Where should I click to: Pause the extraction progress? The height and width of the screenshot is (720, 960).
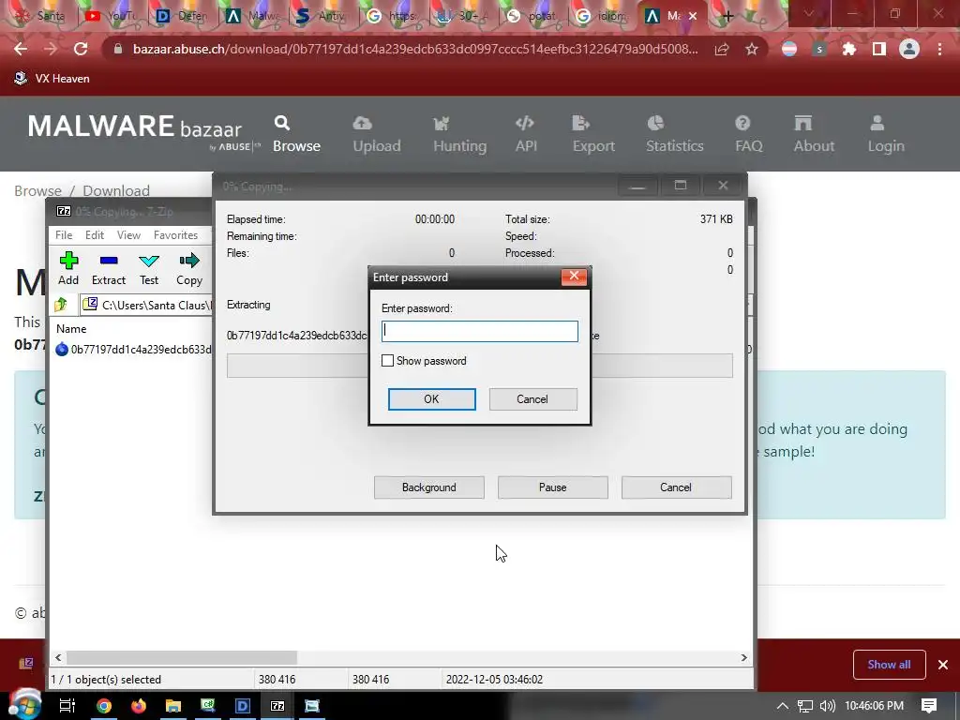[x=553, y=487]
